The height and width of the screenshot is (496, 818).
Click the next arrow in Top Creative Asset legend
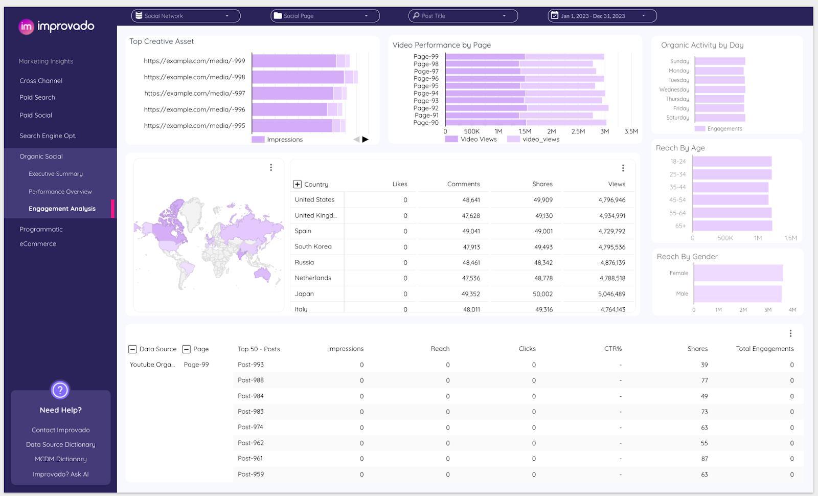[x=365, y=139]
